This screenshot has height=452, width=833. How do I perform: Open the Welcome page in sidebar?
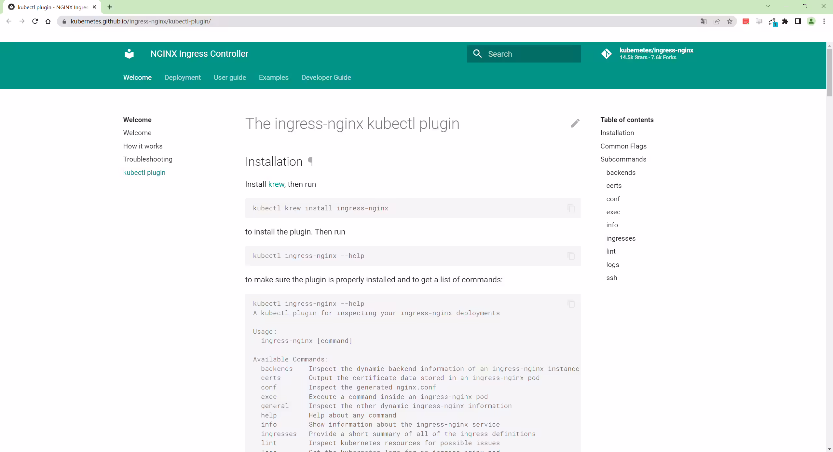pos(137,133)
